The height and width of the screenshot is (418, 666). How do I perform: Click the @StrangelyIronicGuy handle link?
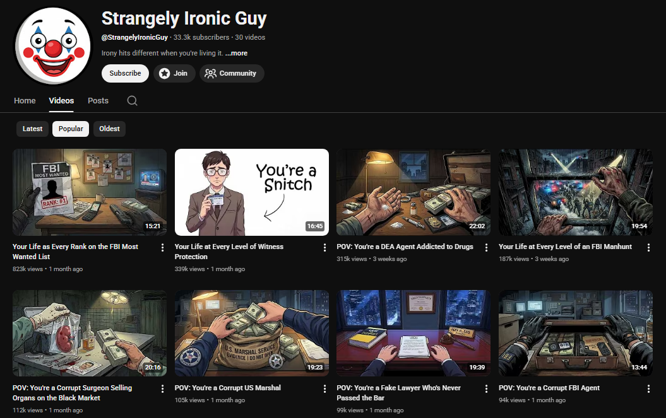(134, 37)
